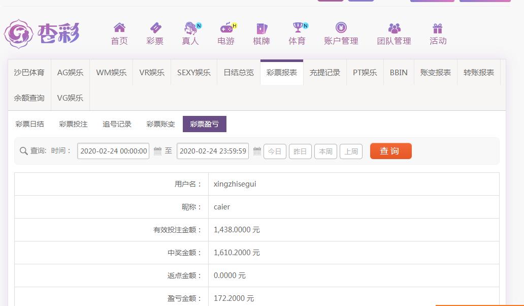Open the 彩票 lottery ticket icon
The width and height of the screenshot is (524, 306).
tap(155, 28)
